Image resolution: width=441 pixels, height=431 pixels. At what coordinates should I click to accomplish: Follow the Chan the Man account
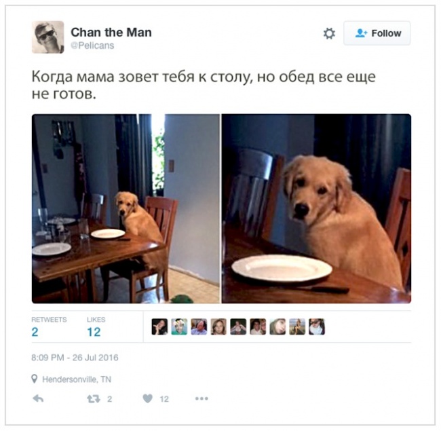(377, 33)
